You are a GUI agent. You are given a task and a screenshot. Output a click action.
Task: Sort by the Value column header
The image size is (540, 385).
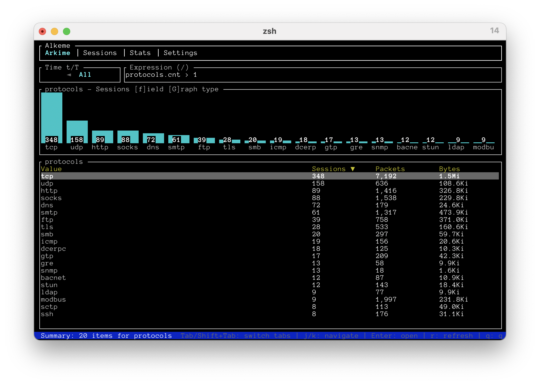pos(51,169)
